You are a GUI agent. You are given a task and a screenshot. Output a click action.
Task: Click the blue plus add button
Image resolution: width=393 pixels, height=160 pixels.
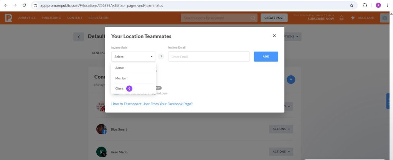click(x=291, y=80)
